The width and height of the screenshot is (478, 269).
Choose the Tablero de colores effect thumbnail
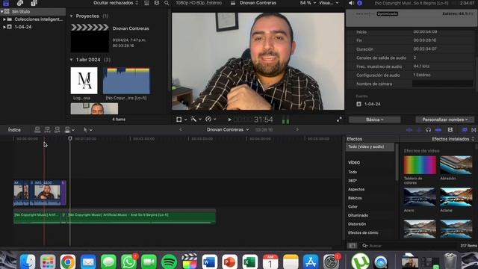pyautogui.click(x=420, y=165)
